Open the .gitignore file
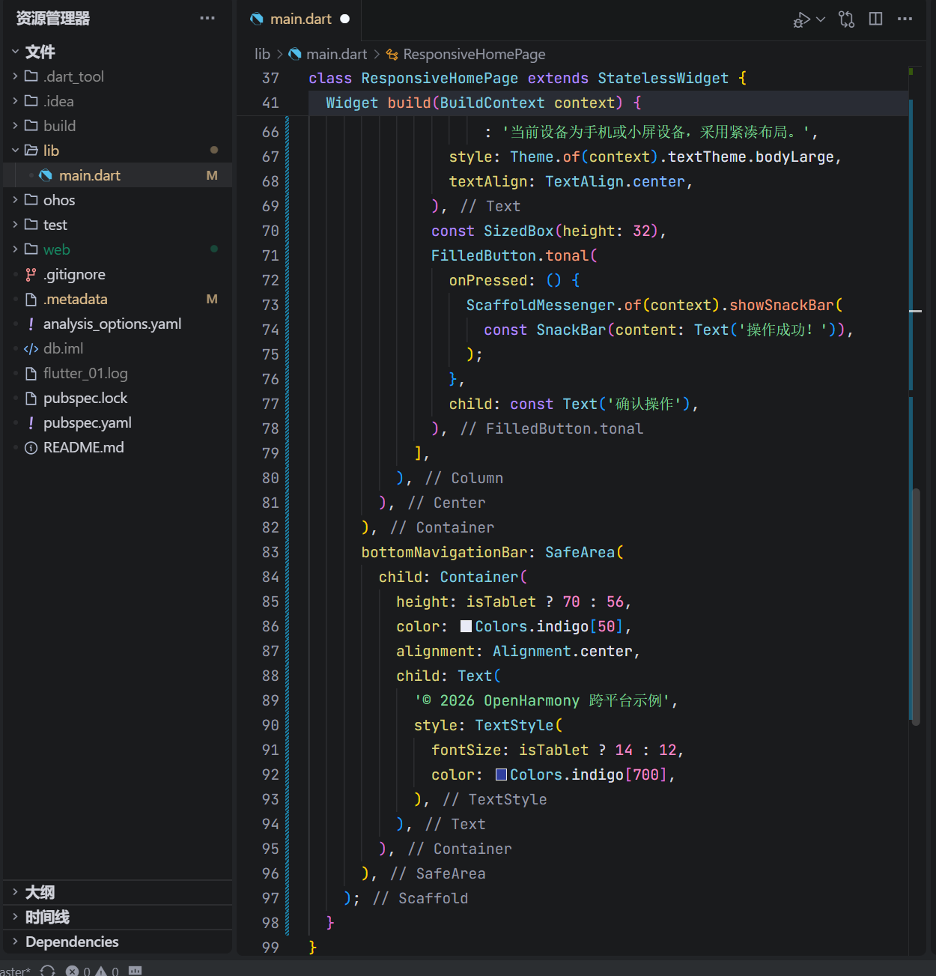The width and height of the screenshot is (936, 976). pos(118,274)
